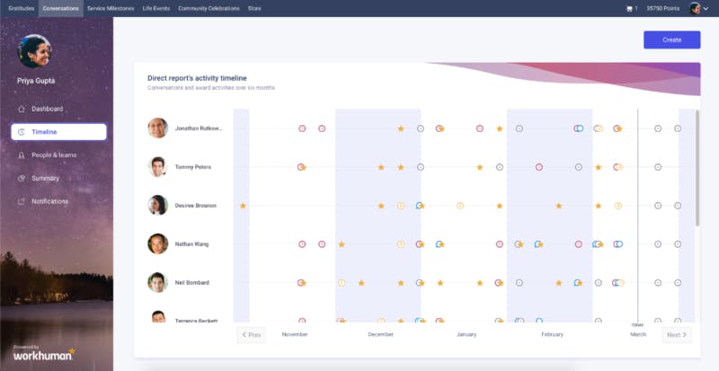Image resolution: width=719 pixels, height=371 pixels.
Task: Open the shopping cart icon
Action: (x=629, y=8)
